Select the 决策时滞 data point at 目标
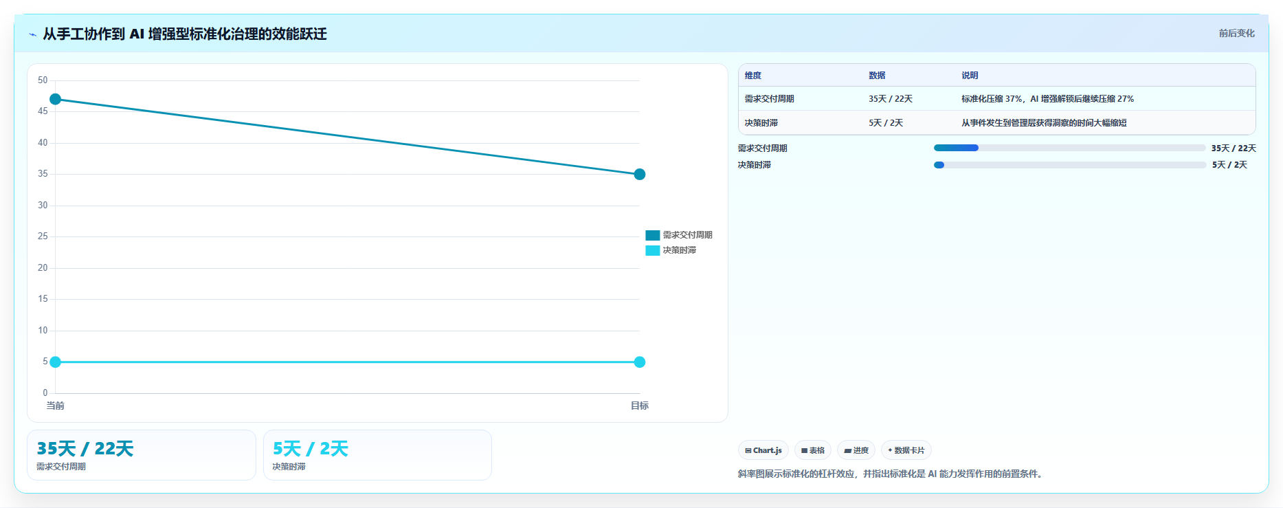1283x508 pixels. point(640,362)
